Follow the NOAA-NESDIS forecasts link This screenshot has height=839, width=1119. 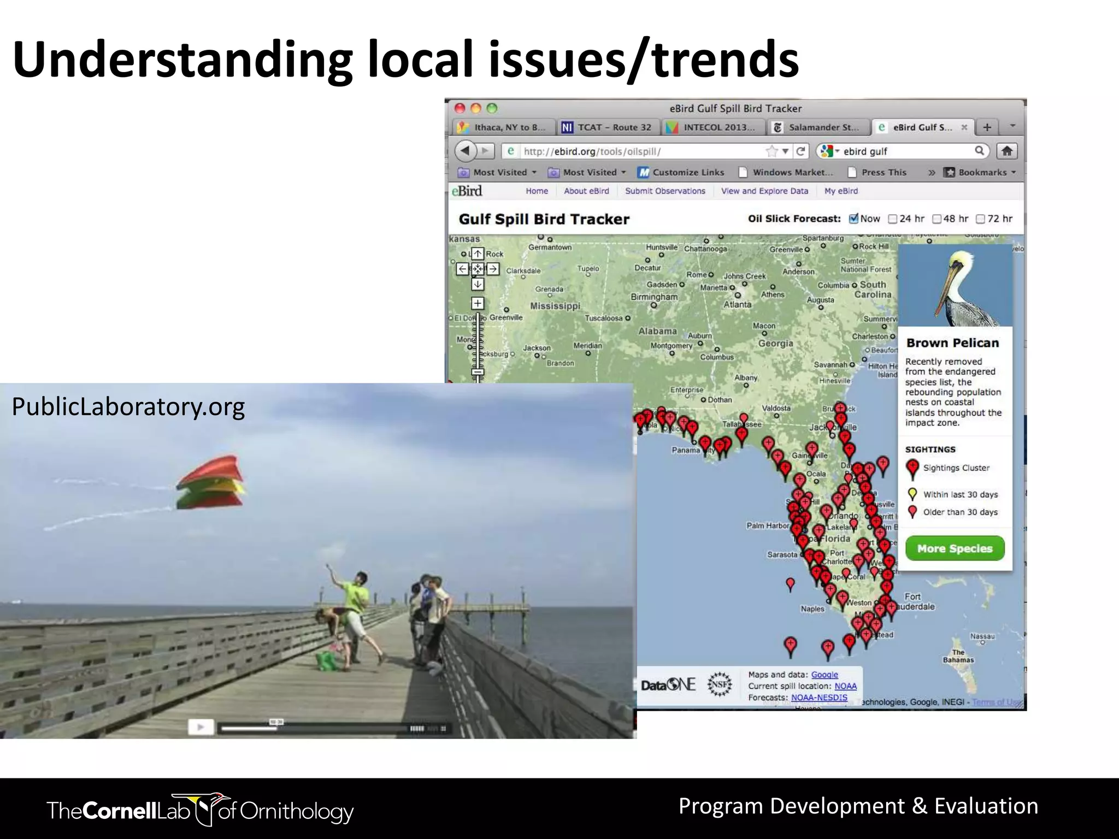819,698
